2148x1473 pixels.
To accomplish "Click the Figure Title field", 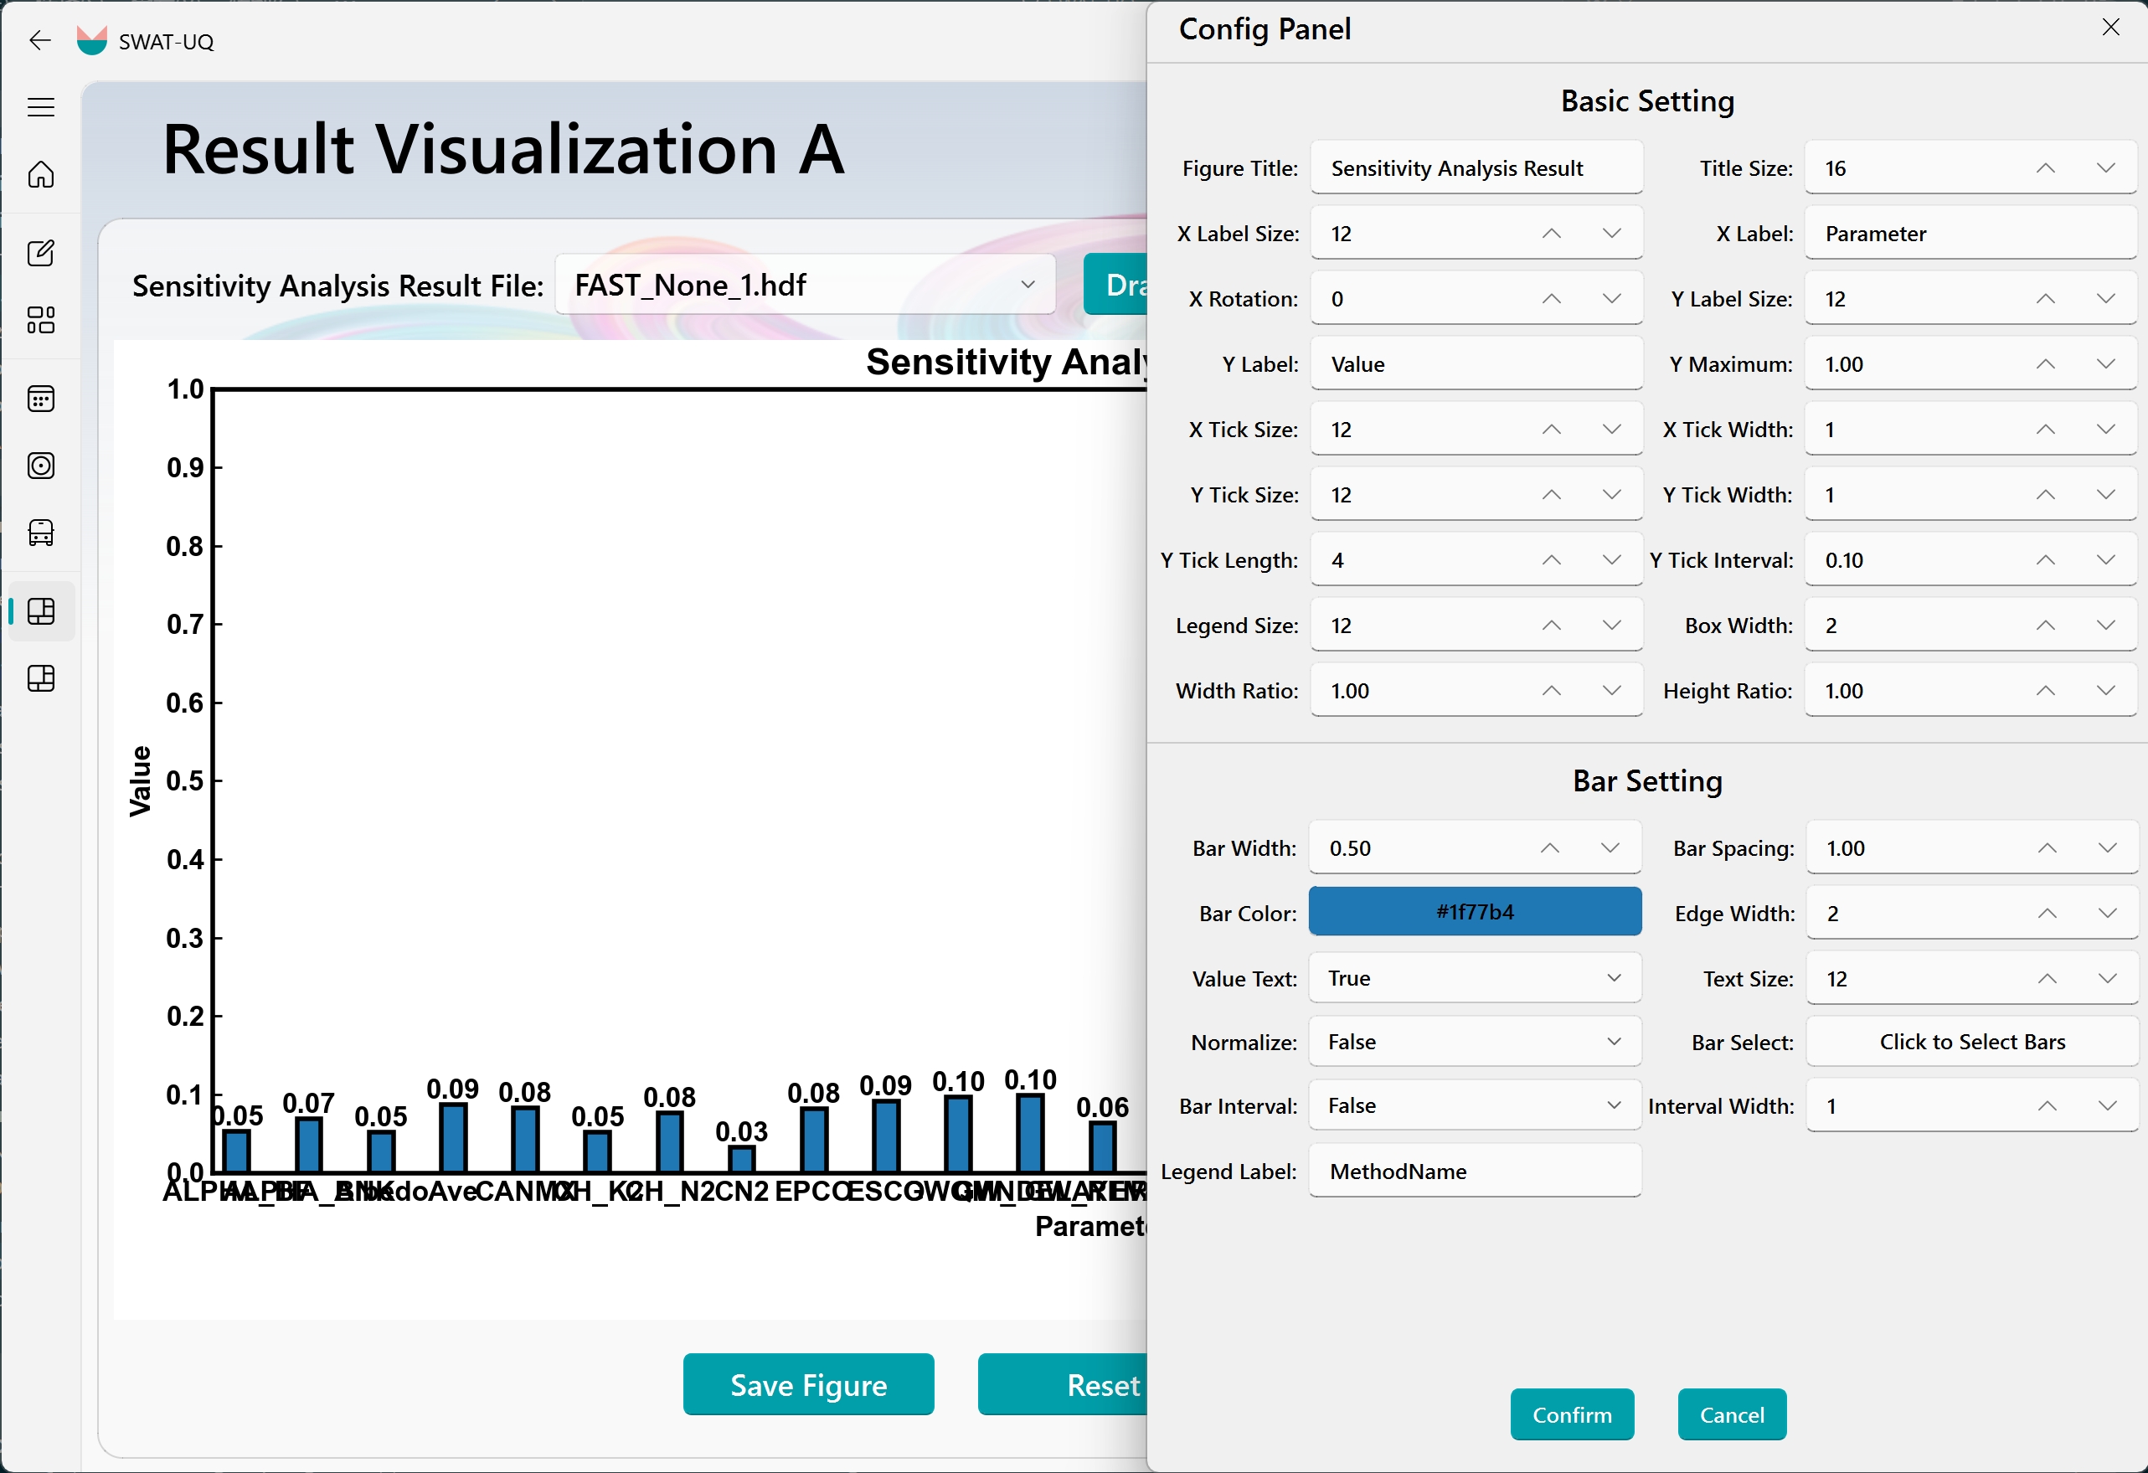I will pos(1476,168).
